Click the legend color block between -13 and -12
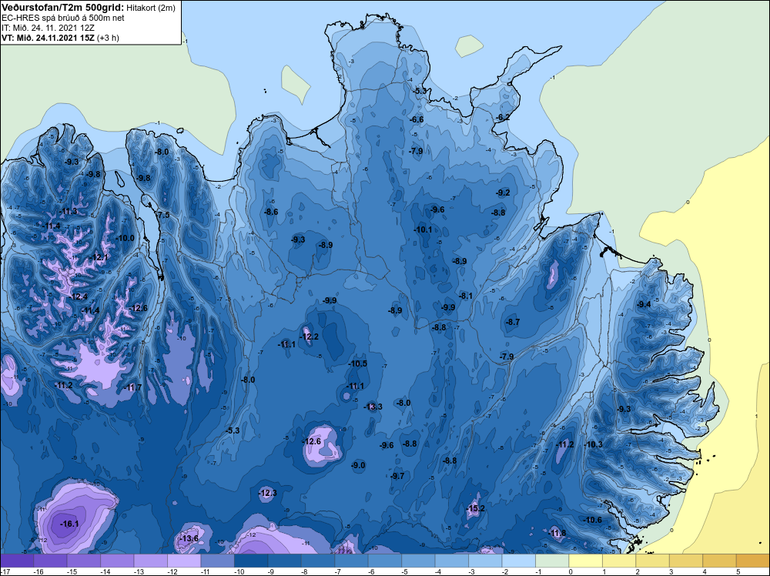The image size is (770, 576). tap(151, 561)
